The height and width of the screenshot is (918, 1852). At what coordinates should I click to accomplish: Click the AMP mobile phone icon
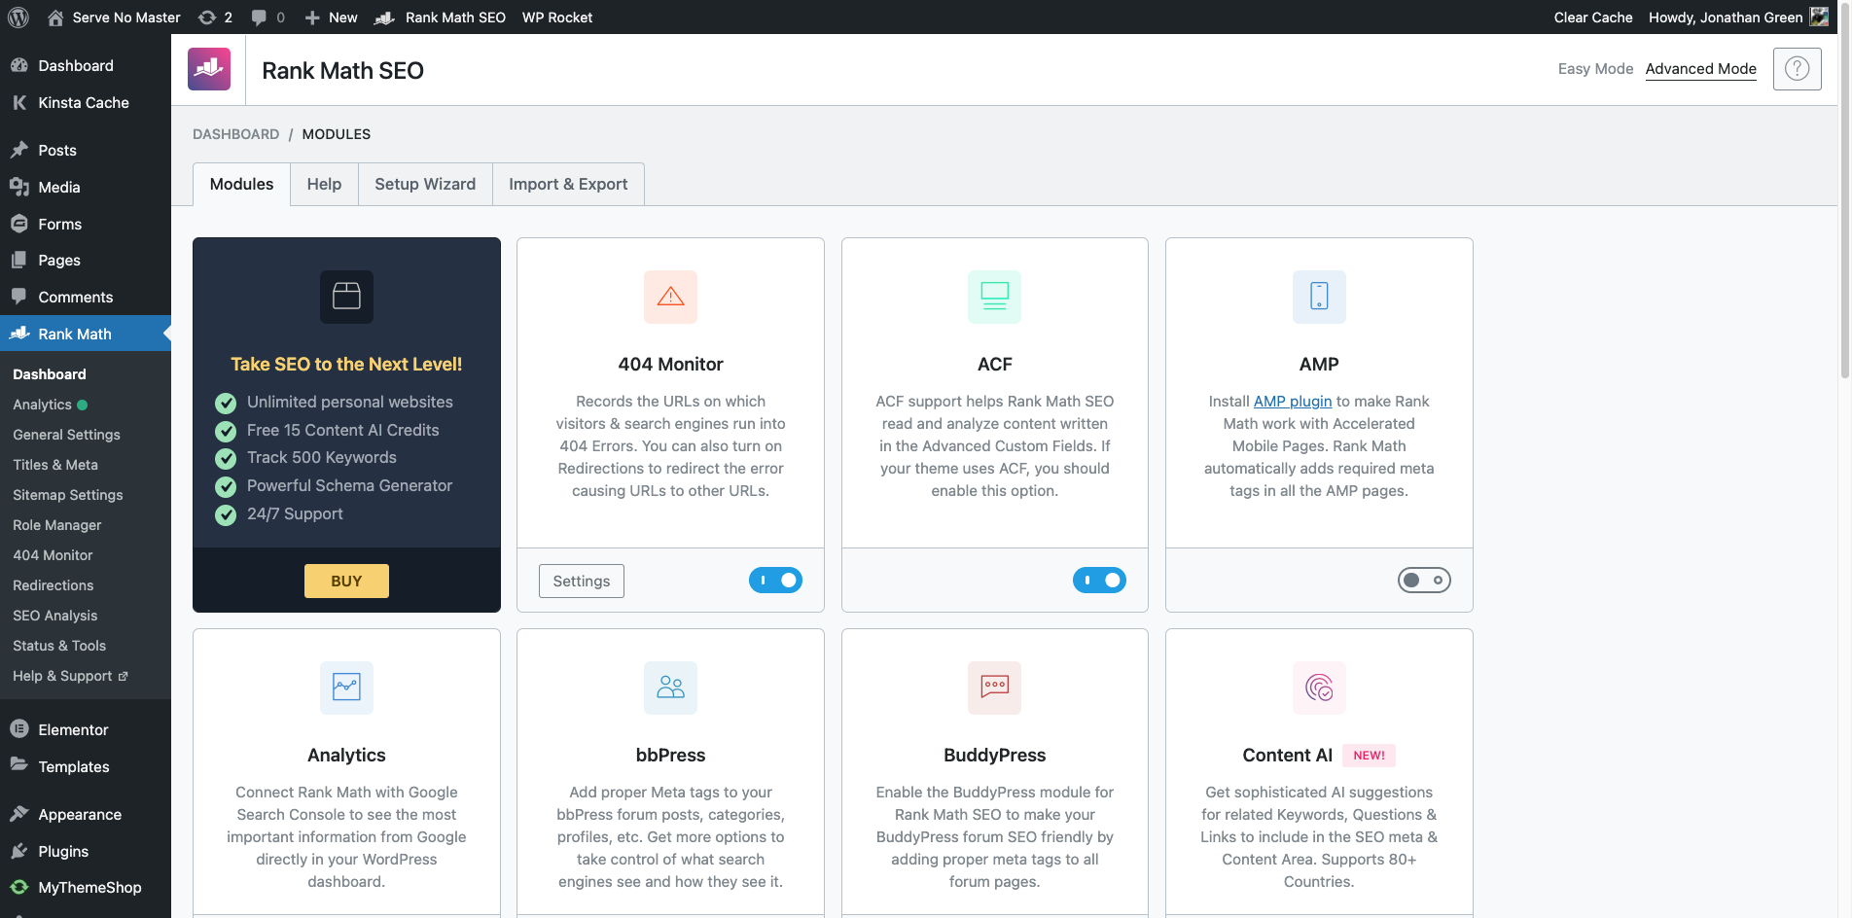coord(1319,297)
